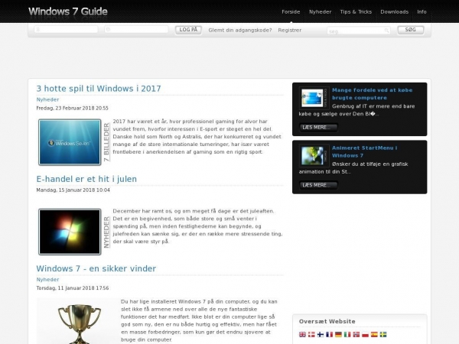The image size is (459, 344).
Task: Open thumbnail beside Mange fordele article
Action: click(312, 98)
